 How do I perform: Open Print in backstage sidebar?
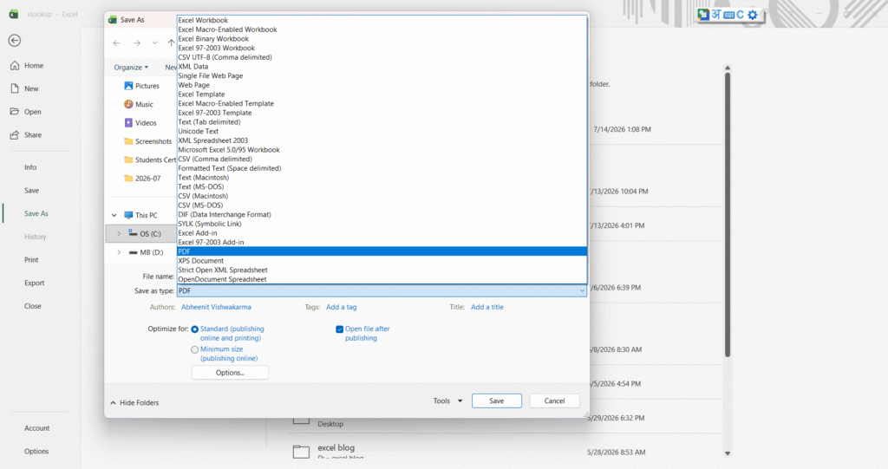[31, 260]
